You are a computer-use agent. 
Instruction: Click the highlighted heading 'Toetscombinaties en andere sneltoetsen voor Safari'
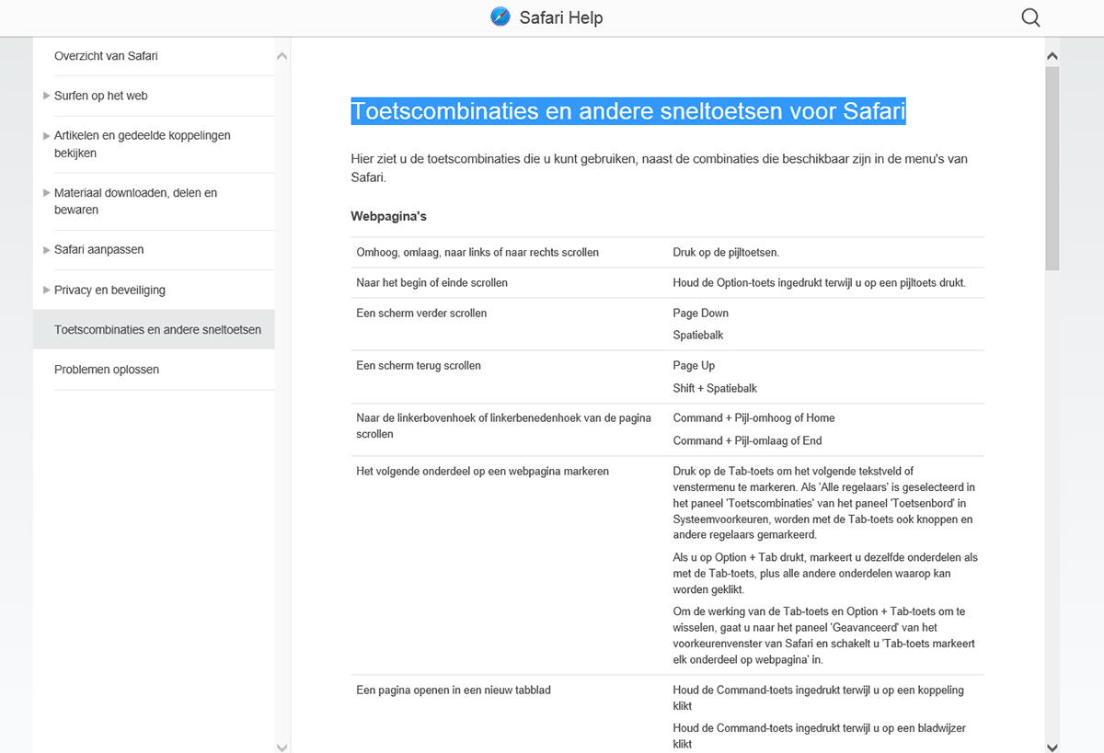[x=628, y=111]
